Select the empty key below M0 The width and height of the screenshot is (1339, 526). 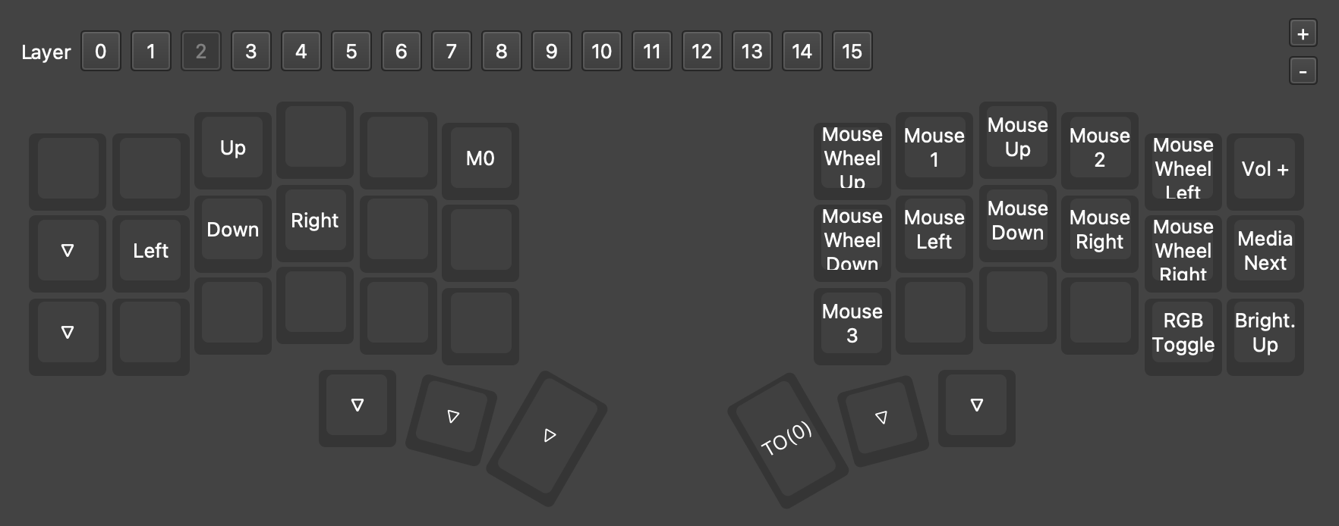(480, 240)
